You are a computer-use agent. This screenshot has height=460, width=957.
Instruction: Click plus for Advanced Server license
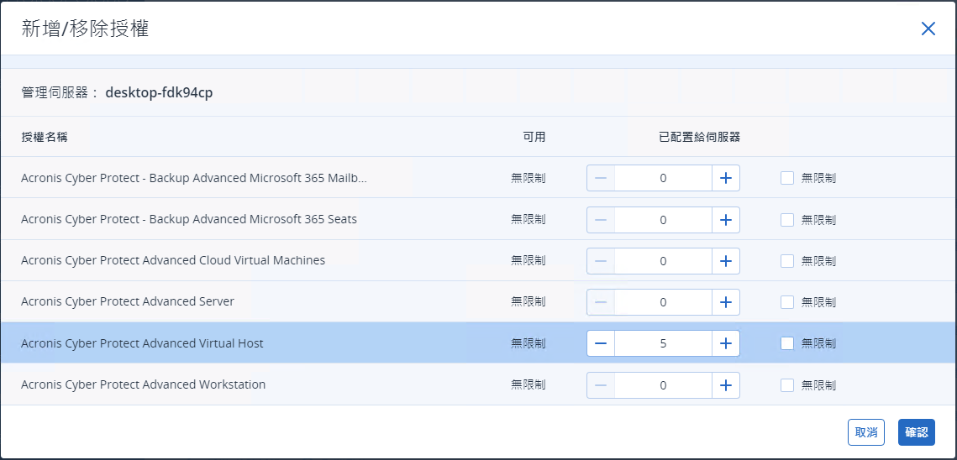click(726, 302)
